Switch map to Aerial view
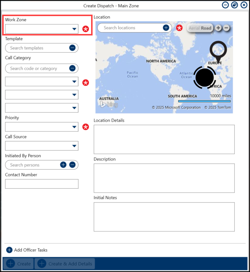Screen dimensions: 250x272 click(194, 28)
